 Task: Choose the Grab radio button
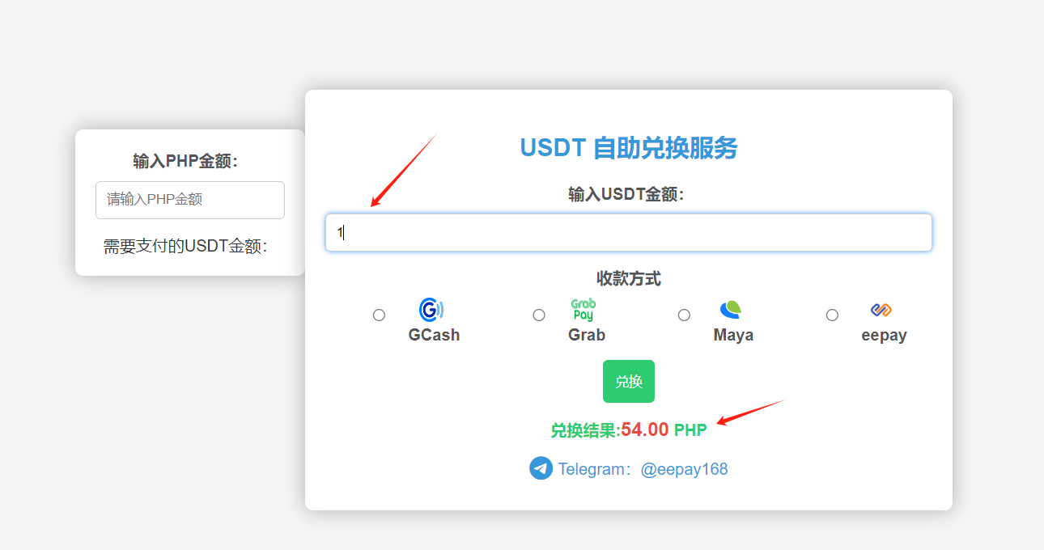tap(539, 315)
